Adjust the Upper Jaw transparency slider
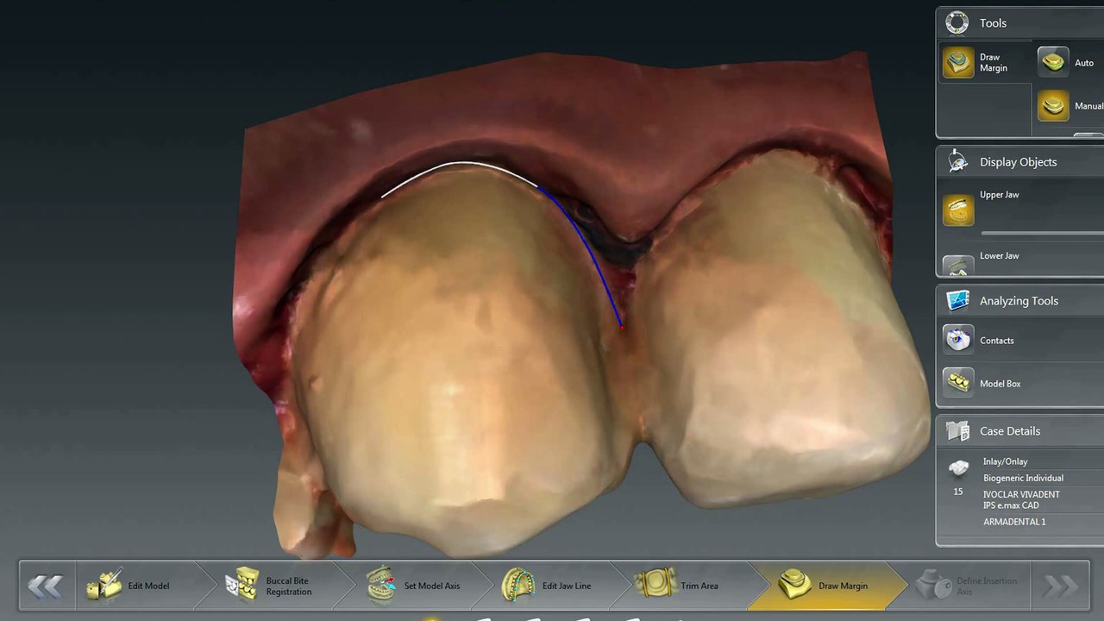The height and width of the screenshot is (621, 1104). (1042, 233)
